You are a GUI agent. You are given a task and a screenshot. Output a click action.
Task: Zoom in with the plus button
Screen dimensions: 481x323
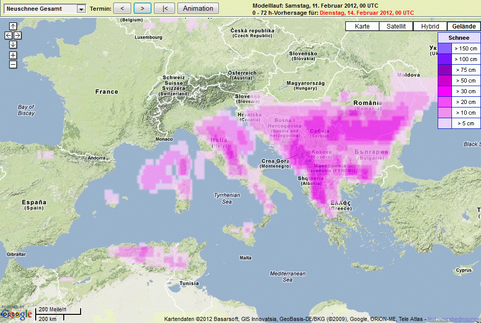click(x=13, y=55)
